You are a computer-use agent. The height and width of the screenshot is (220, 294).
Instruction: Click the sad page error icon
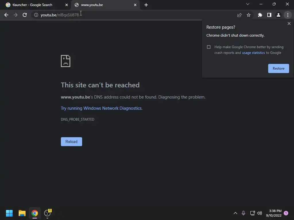pos(66,61)
